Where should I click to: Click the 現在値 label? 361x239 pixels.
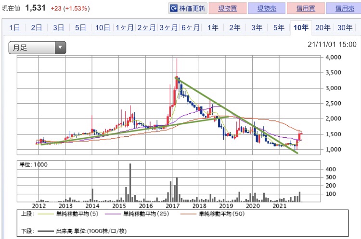pyautogui.click(x=11, y=9)
